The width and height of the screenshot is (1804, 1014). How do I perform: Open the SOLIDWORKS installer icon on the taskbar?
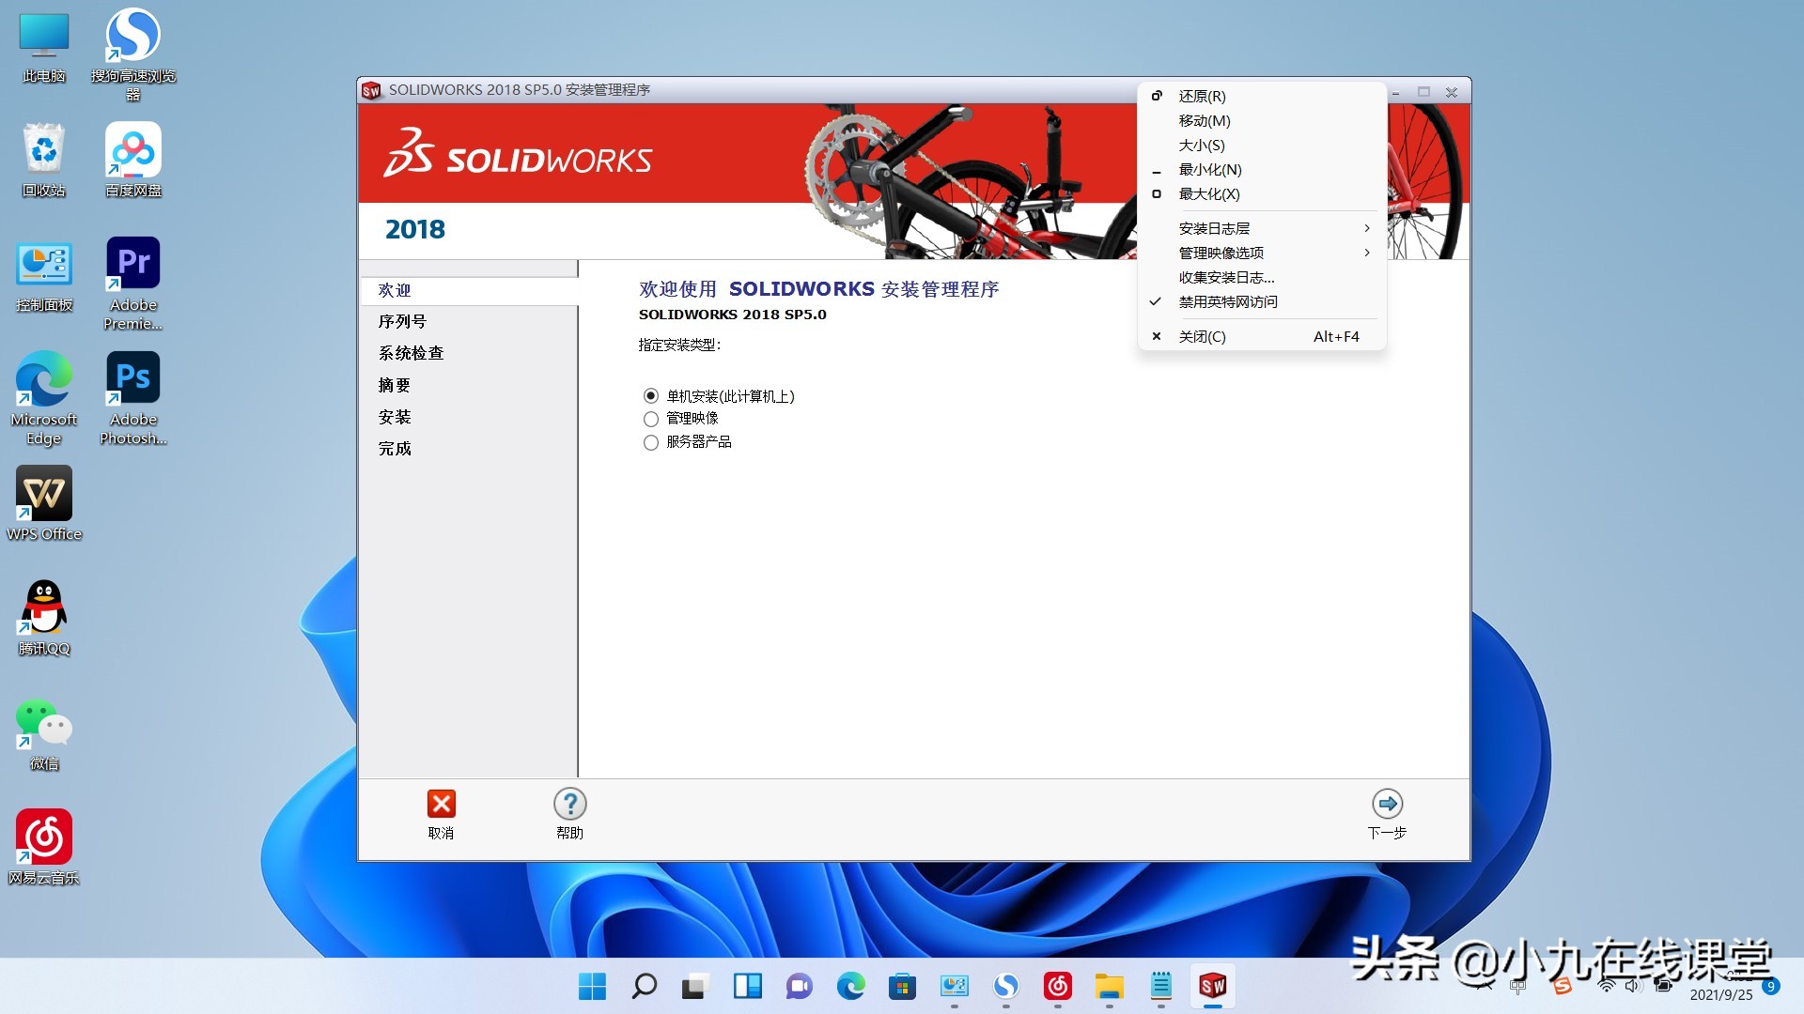pyautogui.click(x=1213, y=987)
